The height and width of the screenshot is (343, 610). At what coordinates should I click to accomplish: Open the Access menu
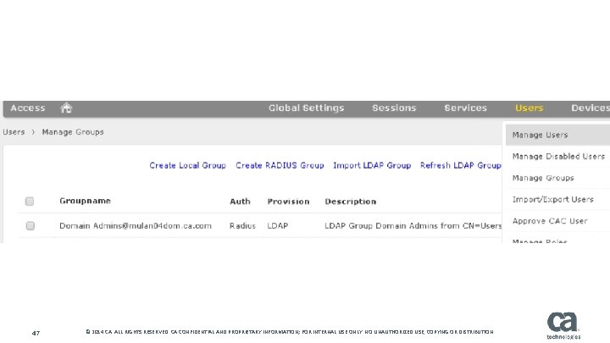tap(28, 108)
